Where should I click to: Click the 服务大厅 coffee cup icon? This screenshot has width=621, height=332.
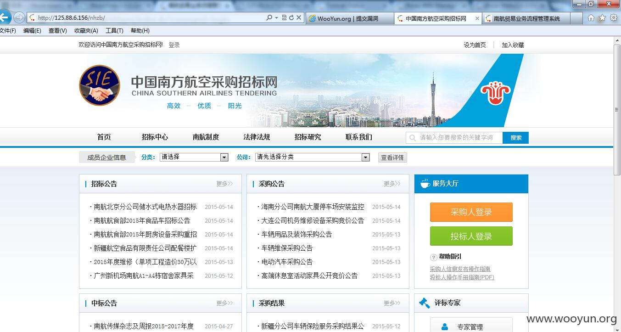coord(425,183)
